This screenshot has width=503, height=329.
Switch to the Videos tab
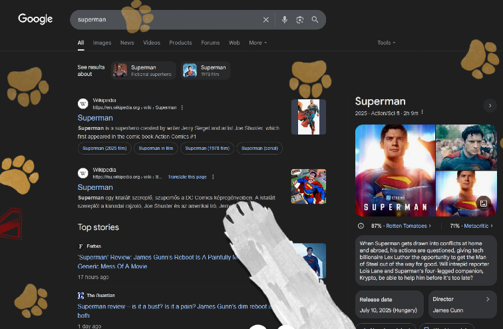(152, 43)
